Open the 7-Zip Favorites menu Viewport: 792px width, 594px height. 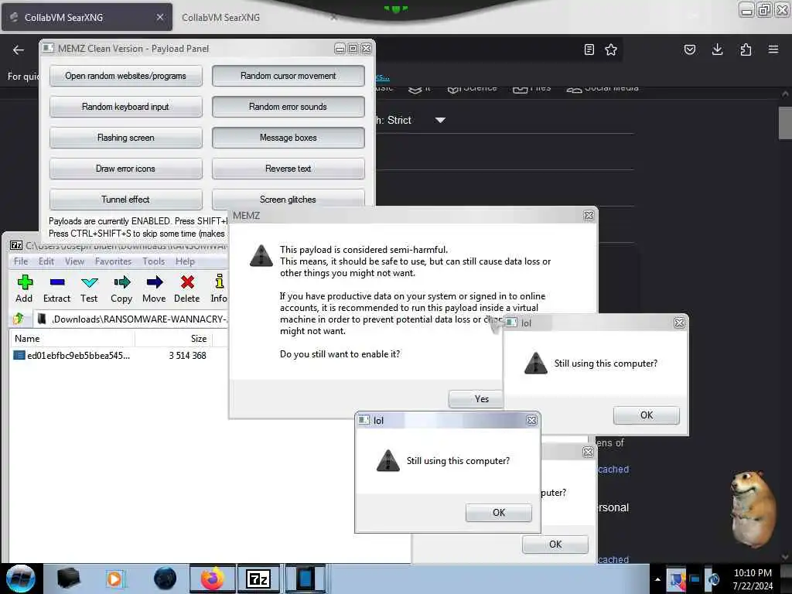click(x=113, y=261)
